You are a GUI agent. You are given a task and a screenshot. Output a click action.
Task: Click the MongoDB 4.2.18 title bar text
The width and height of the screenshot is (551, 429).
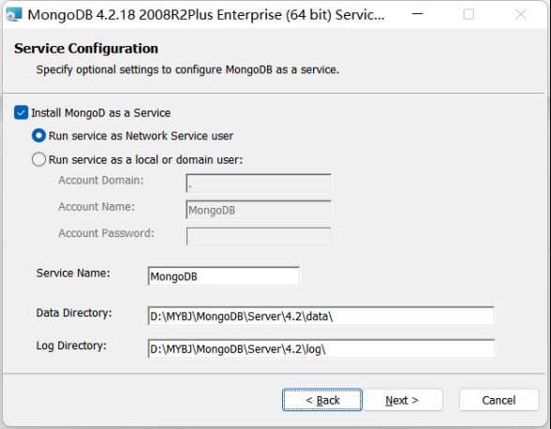coord(206,15)
